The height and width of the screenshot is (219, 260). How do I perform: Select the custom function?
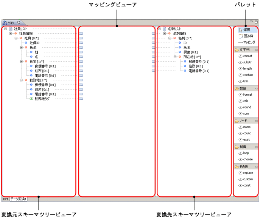point(246,179)
